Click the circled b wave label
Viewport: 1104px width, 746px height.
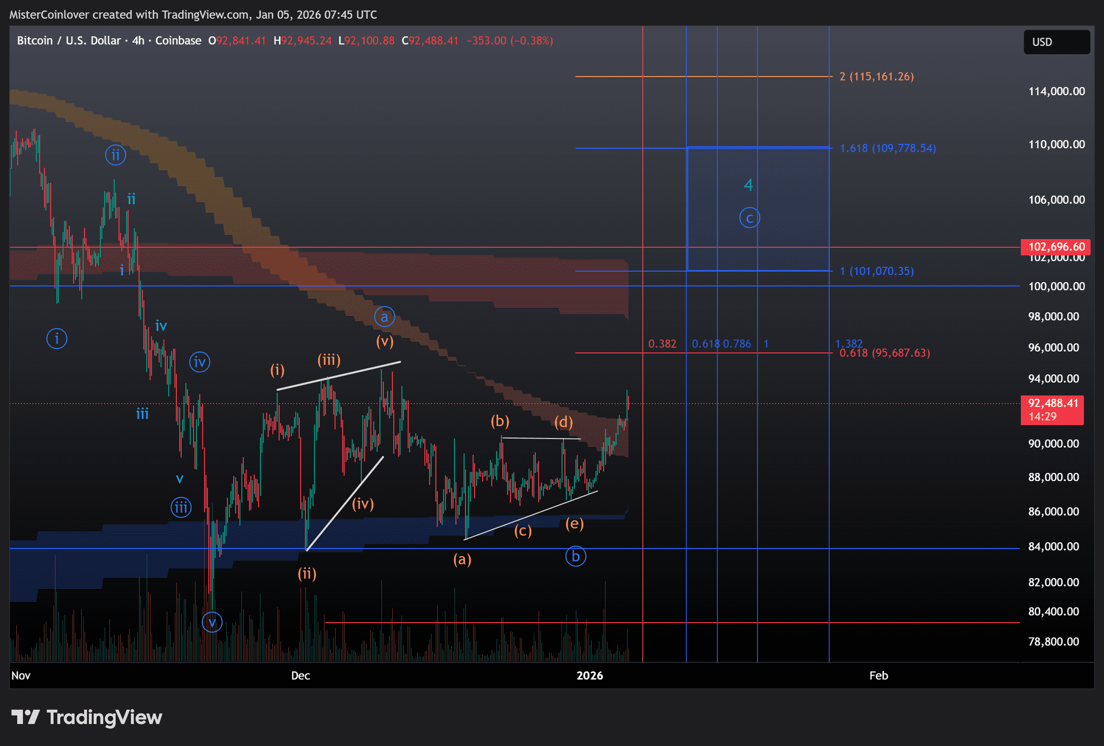coord(575,556)
